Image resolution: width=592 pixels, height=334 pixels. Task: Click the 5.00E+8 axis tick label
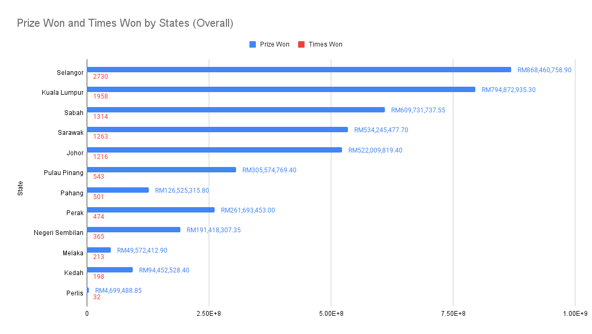(x=331, y=313)
